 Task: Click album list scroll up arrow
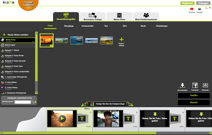coord(36,33)
